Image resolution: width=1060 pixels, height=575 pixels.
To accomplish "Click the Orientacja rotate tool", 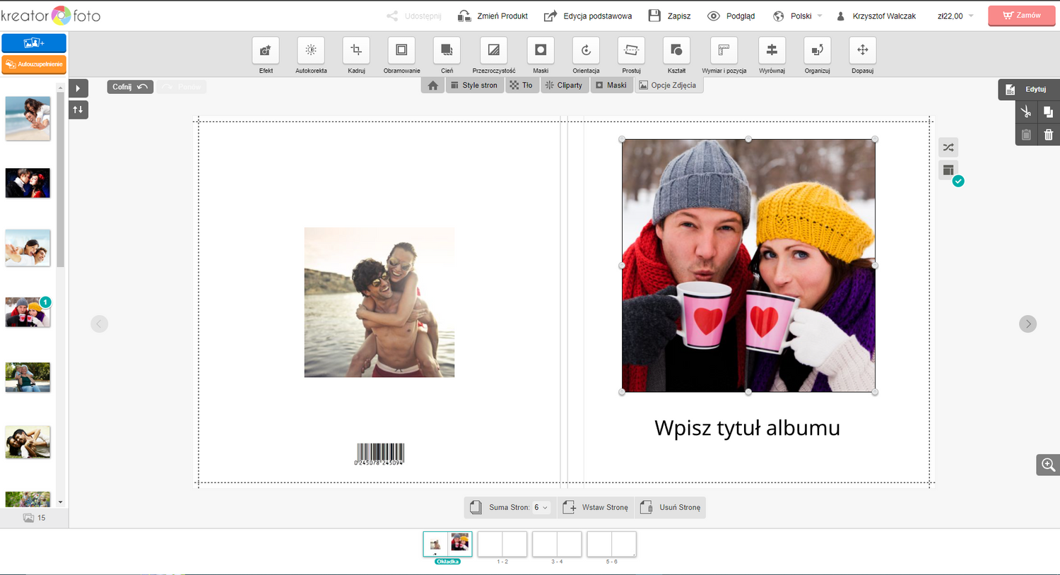I will [x=586, y=50].
